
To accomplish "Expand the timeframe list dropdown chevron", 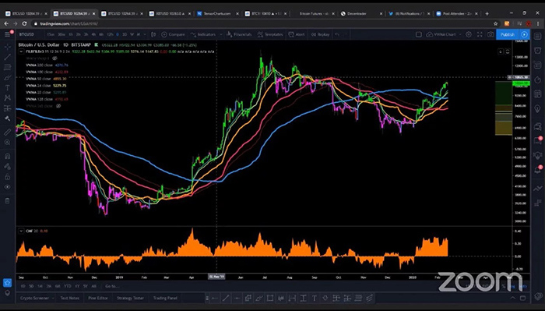I will (146, 34).
